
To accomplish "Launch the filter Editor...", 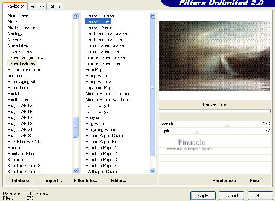I will (118, 180).
